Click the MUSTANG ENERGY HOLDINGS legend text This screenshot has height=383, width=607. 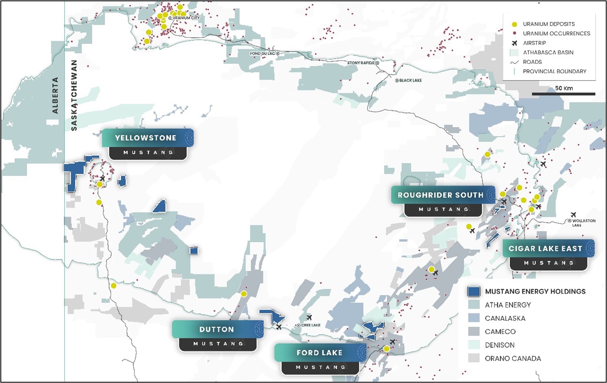(x=535, y=291)
